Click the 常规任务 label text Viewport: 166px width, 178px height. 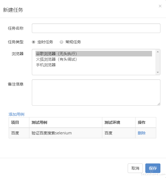[x=73, y=42]
